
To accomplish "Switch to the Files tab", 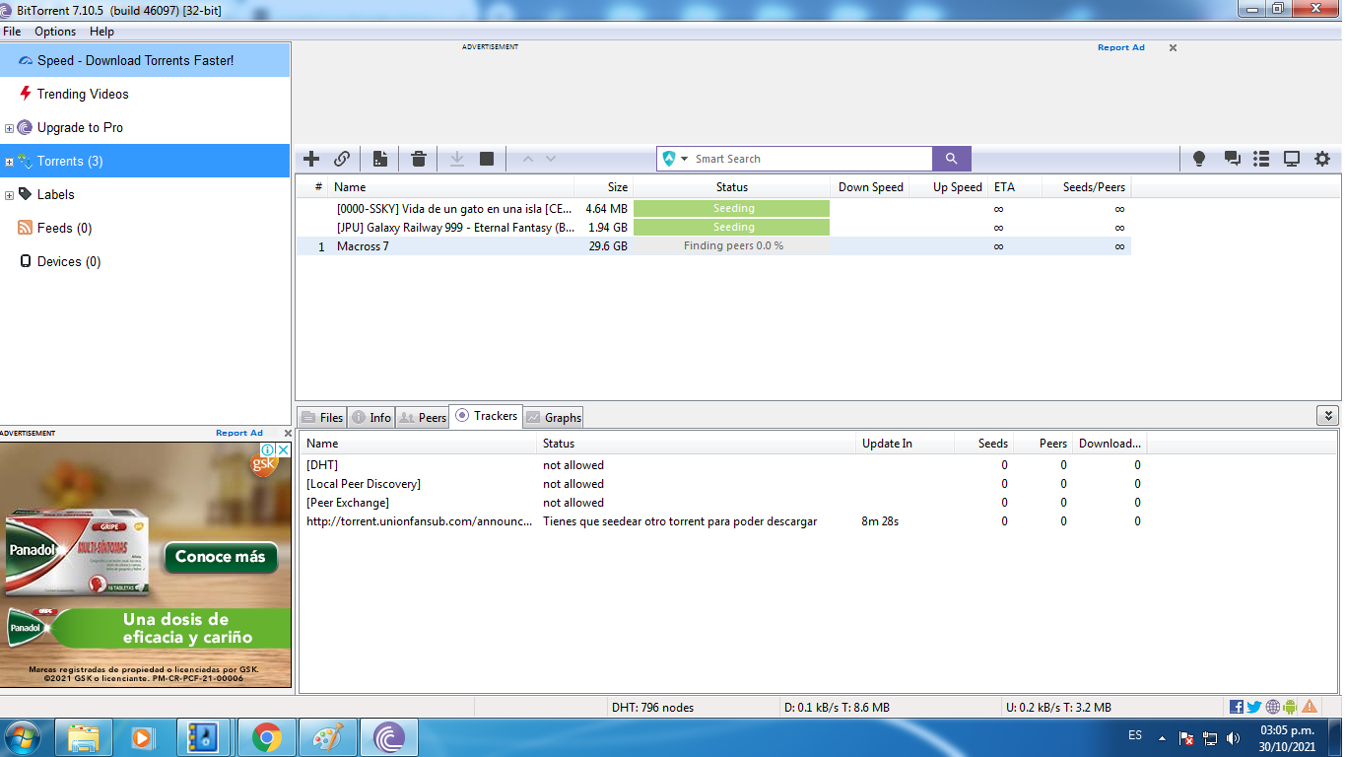I will tap(321, 418).
